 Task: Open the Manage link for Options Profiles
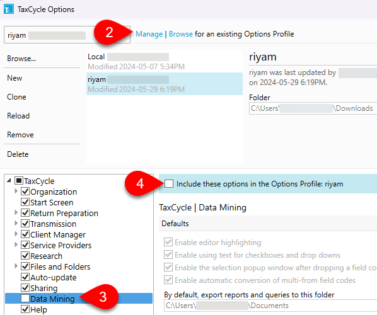pos(149,34)
